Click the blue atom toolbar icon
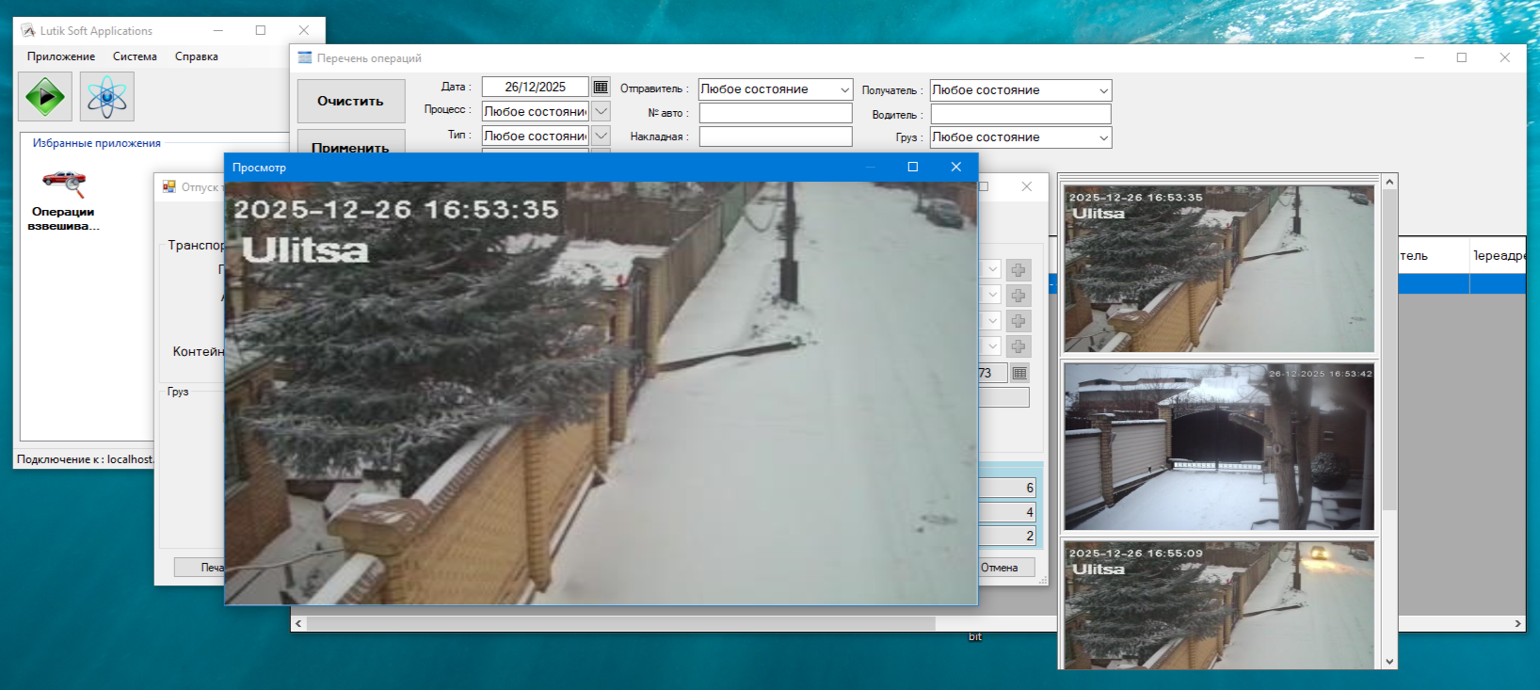This screenshot has height=690, width=1540. click(106, 97)
